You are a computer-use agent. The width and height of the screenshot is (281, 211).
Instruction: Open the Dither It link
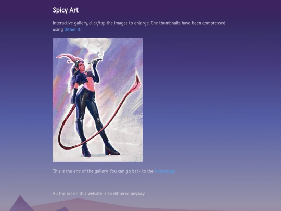pos(72,29)
